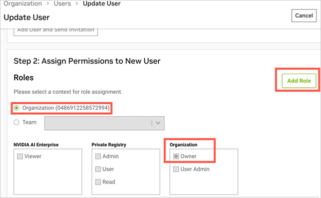Image resolution: width=321 pixels, height=198 pixels.
Task: Go to Organization in breadcrumb
Action: pos(23,4)
